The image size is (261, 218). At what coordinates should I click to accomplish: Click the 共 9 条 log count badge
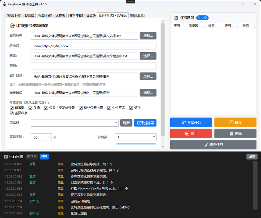tap(32, 156)
